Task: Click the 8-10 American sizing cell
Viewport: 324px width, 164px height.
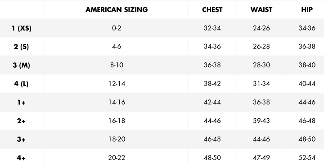Action: [x=117, y=65]
